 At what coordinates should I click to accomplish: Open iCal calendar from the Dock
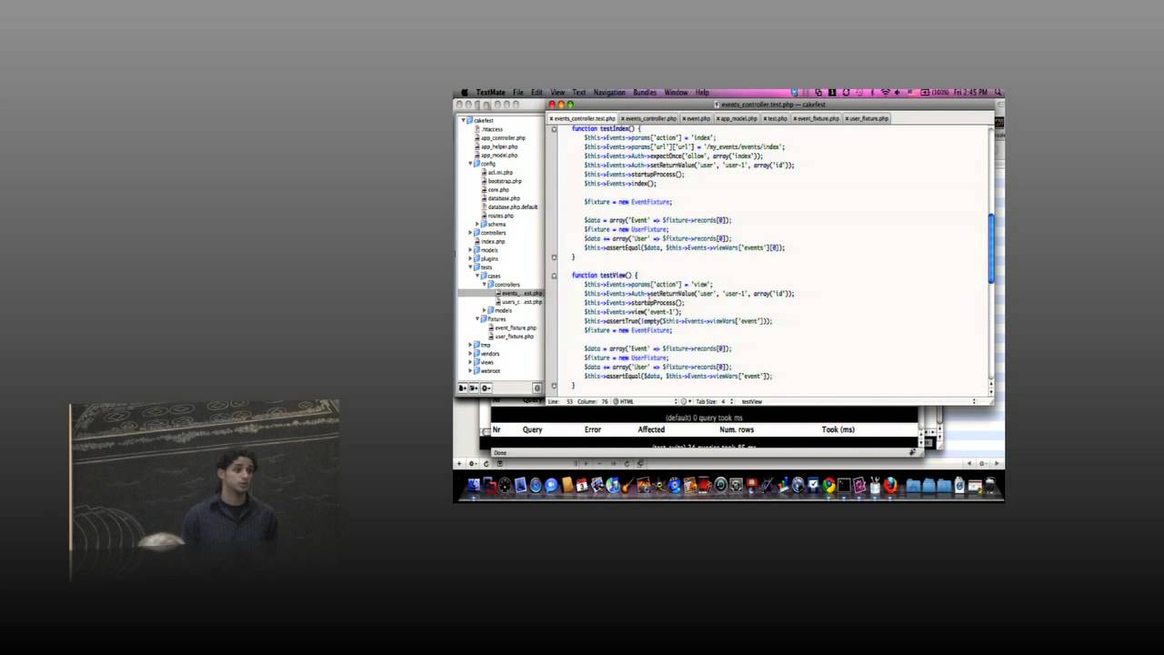pos(582,486)
